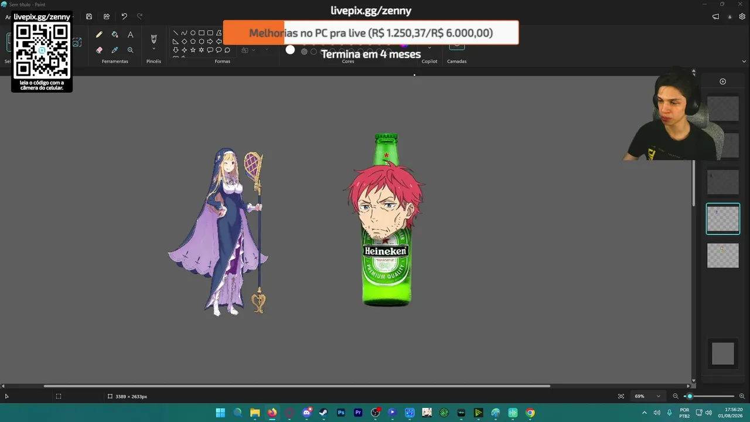The image size is (750, 422).
Task: Select the Pencil tool
Action: (x=99, y=35)
